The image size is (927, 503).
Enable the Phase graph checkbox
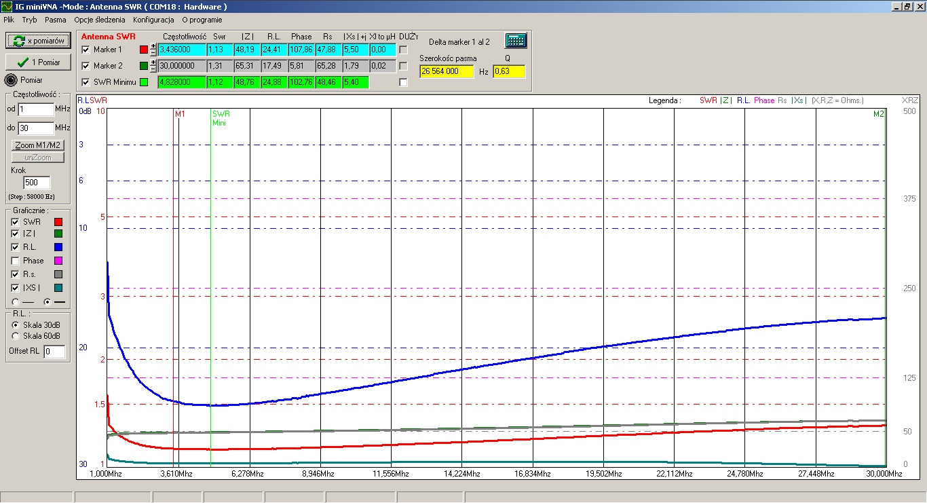[16, 261]
